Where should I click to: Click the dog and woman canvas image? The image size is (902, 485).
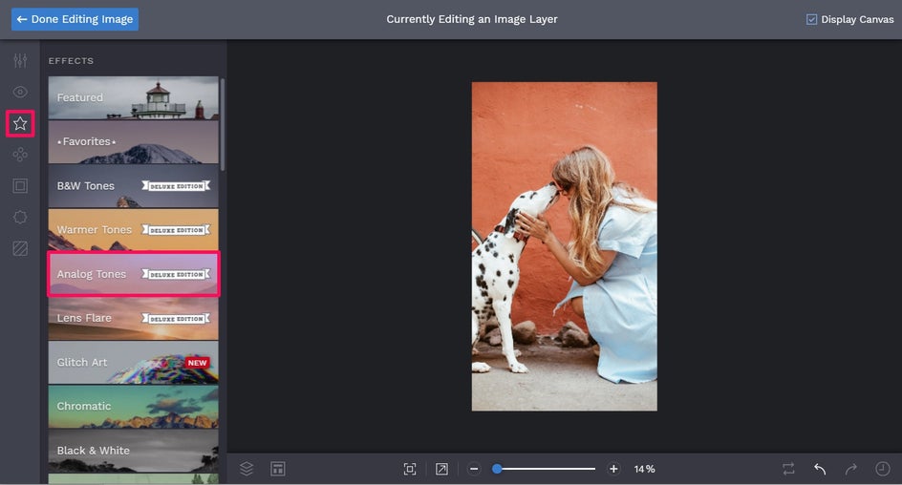pos(565,246)
